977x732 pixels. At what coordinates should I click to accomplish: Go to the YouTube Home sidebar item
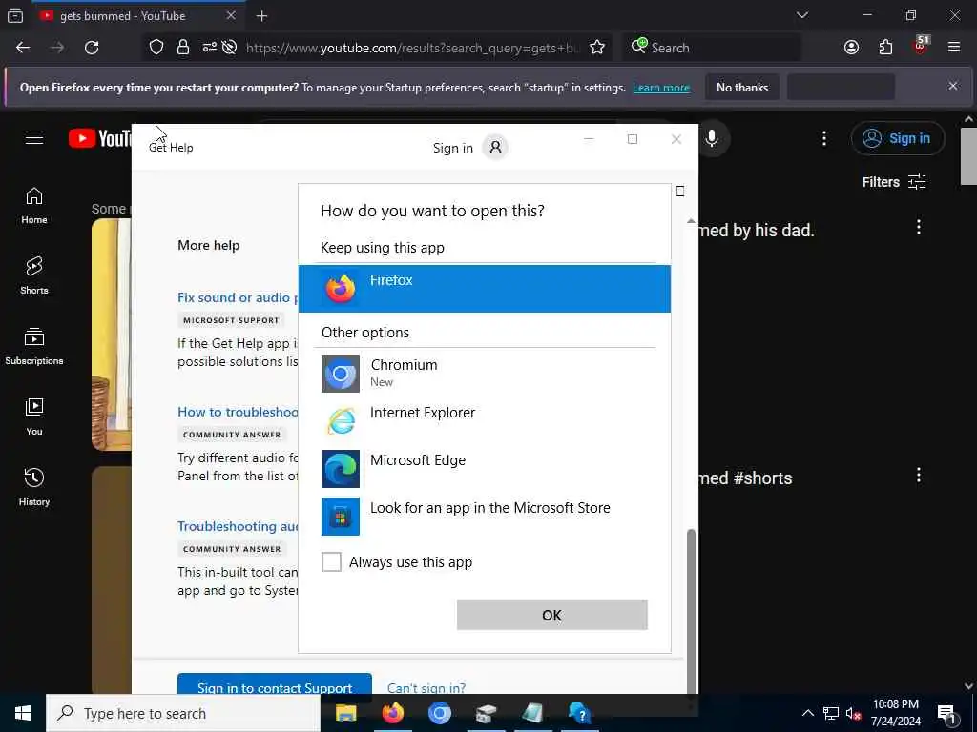(x=34, y=206)
